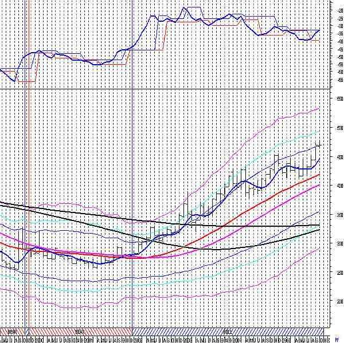Select the right end of the topmost magenta band

(319, 108)
